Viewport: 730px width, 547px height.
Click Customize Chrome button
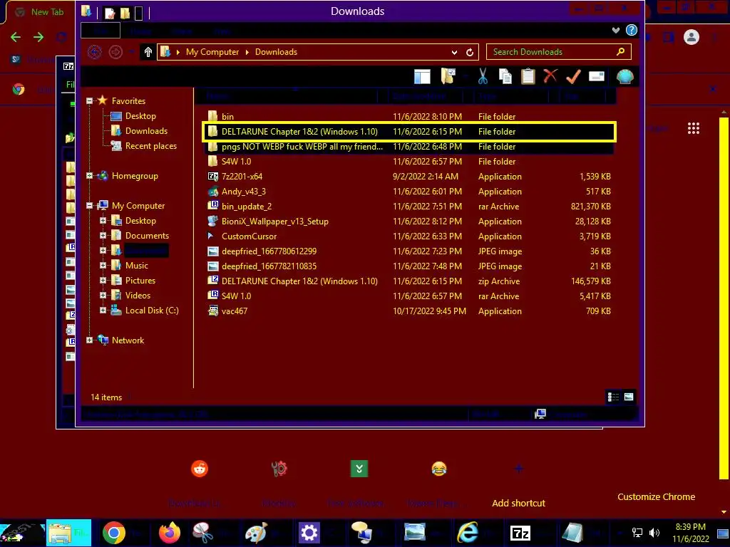657,496
